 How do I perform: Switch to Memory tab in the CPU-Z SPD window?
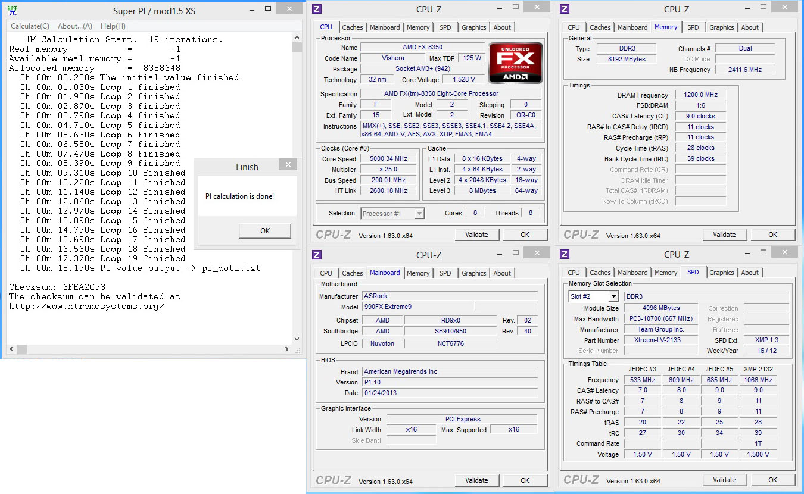tap(666, 273)
